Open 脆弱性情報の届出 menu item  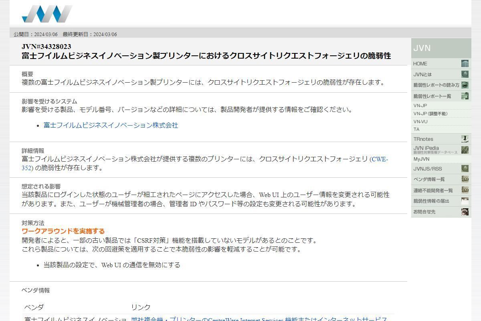[x=441, y=201]
